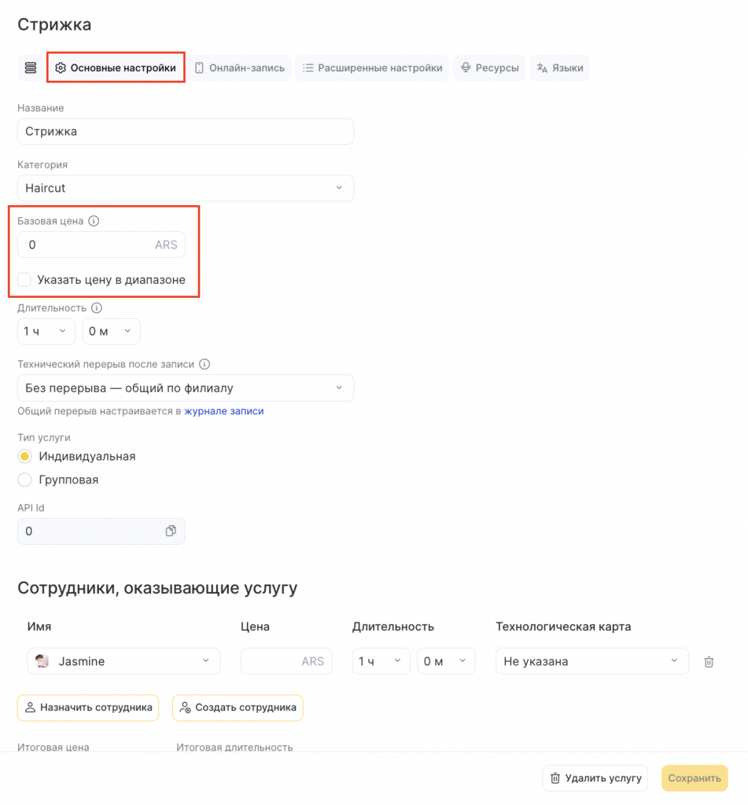
Task: Click the list menu icon left of tabs
Action: pos(31,68)
